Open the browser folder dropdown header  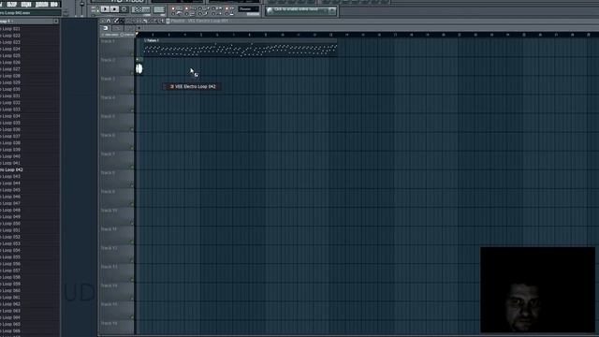coord(27,21)
